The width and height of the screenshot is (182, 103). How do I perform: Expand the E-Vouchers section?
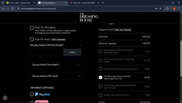coord(78,64)
